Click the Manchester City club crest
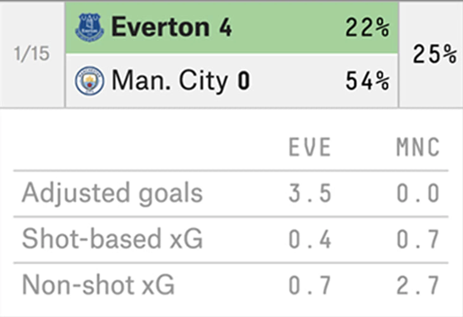Viewport: 463px width, 317px height. [89, 81]
